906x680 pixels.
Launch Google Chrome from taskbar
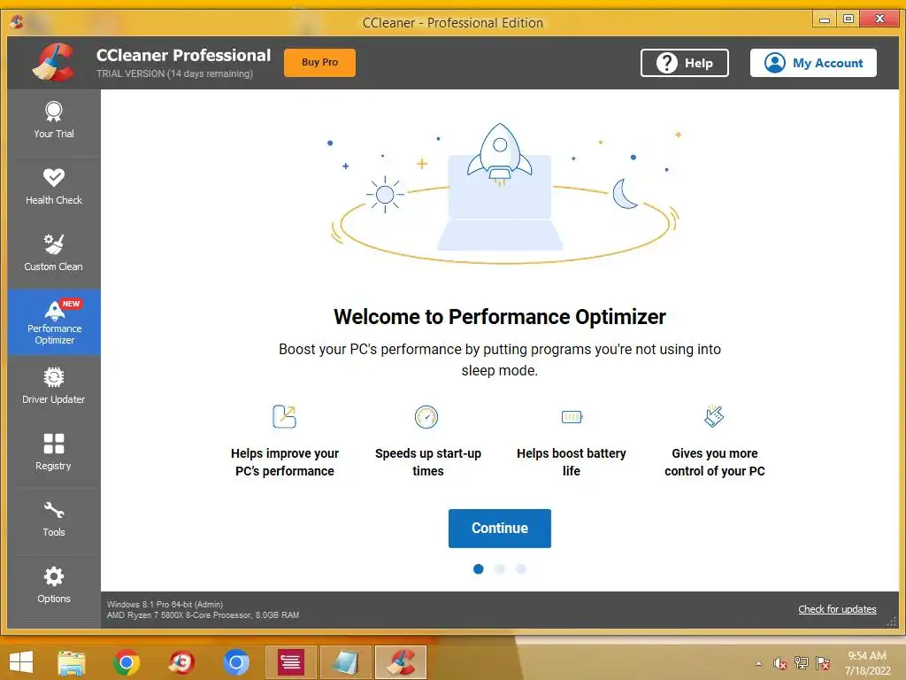(x=127, y=662)
